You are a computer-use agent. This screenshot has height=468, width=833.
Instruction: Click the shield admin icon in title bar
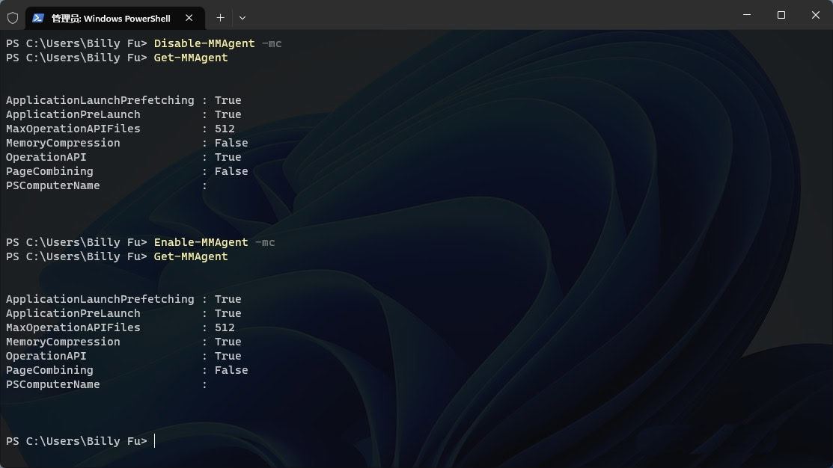pos(13,18)
